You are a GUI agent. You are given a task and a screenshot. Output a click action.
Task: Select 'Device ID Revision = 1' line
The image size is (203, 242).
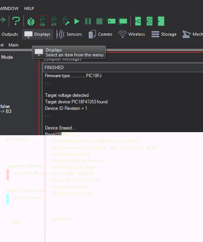(66, 108)
